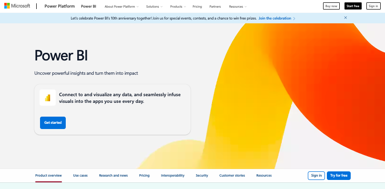
Task: Click the Power BI header link
Action: tap(89, 6)
